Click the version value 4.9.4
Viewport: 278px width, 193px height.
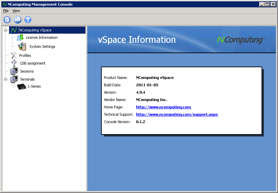(x=141, y=92)
